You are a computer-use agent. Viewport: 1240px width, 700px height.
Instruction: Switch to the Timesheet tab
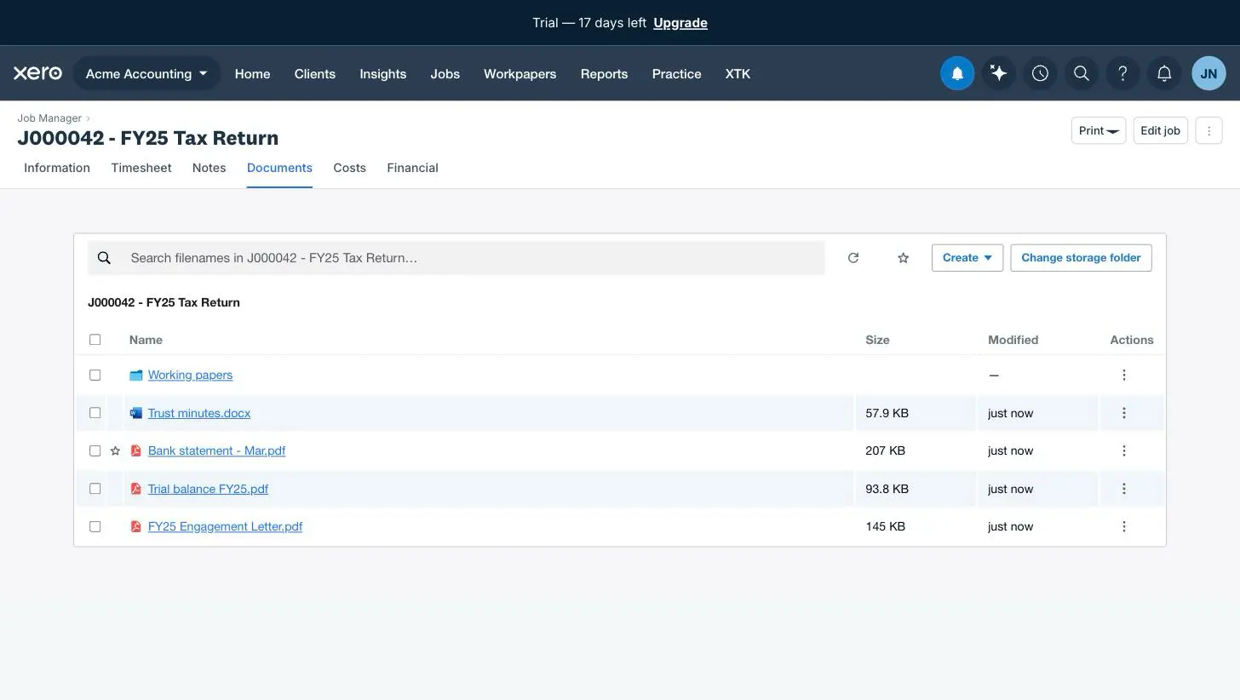pyautogui.click(x=141, y=168)
